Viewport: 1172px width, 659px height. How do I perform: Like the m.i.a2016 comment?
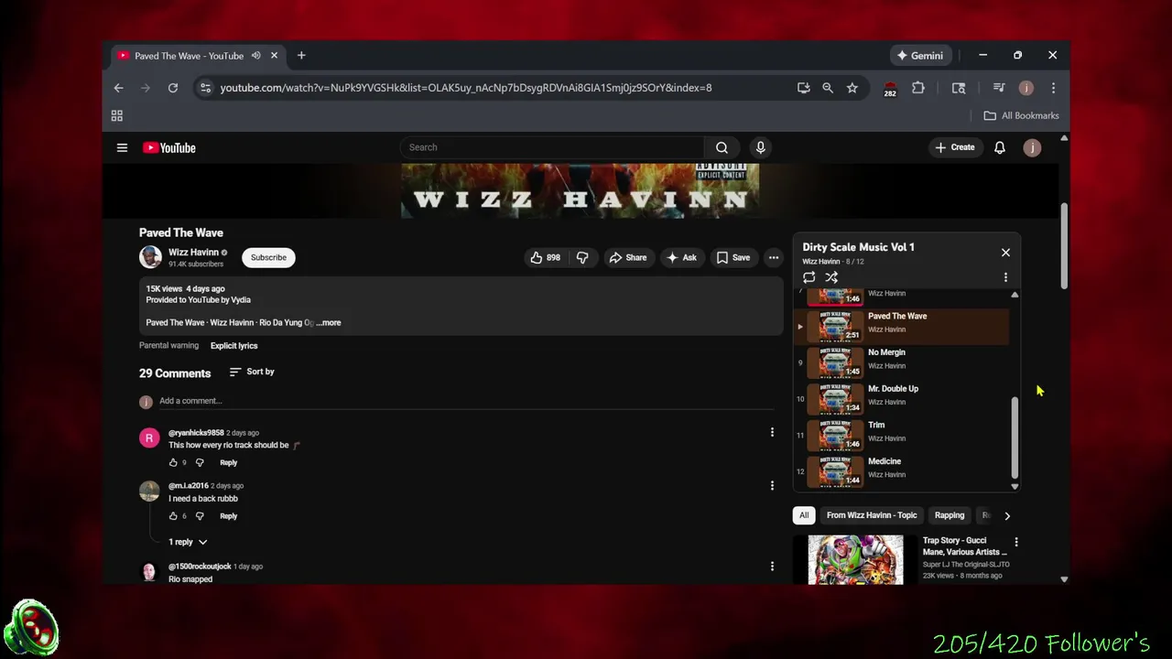click(x=173, y=516)
